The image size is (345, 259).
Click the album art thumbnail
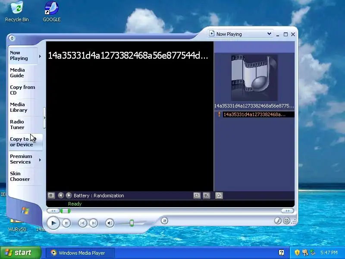click(x=254, y=78)
